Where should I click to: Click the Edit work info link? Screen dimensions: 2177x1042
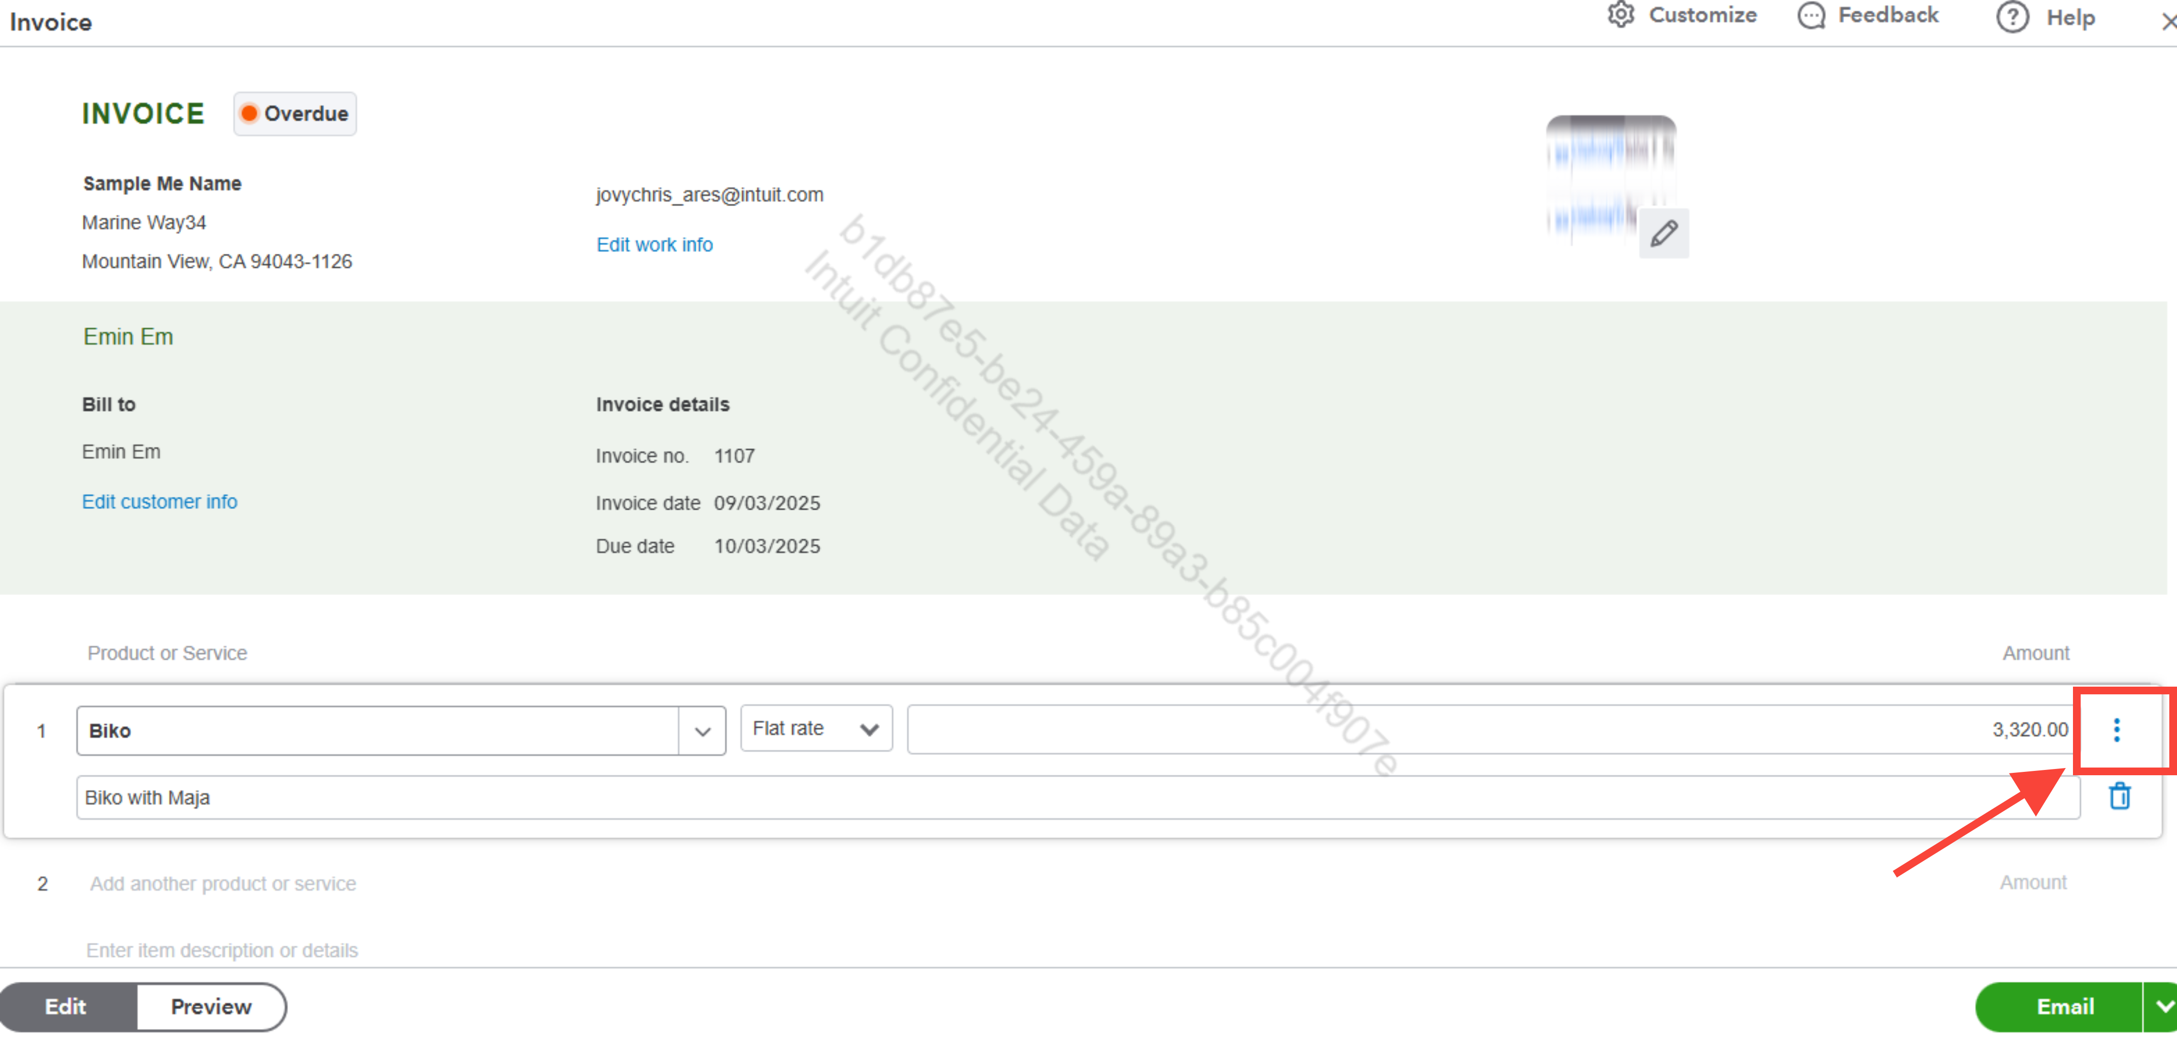pos(654,244)
